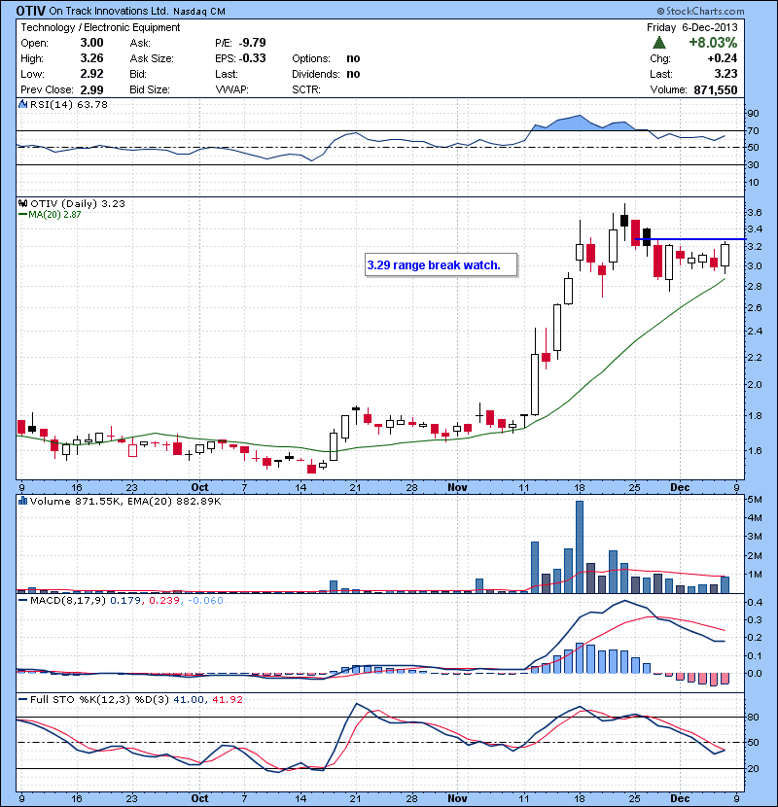778x807 pixels.
Task: Click the Low value 2.92
Action: (91, 74)
